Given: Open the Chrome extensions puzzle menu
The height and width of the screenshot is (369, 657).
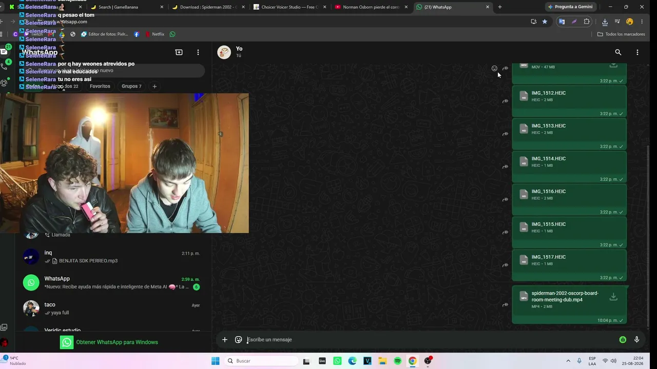Looking at the screenshot, I should pyautogui.click(x=587, y=22).
